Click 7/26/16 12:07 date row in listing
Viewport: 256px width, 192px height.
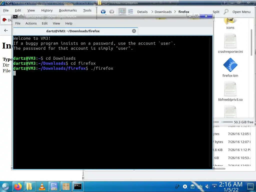[x=239, y=142]
